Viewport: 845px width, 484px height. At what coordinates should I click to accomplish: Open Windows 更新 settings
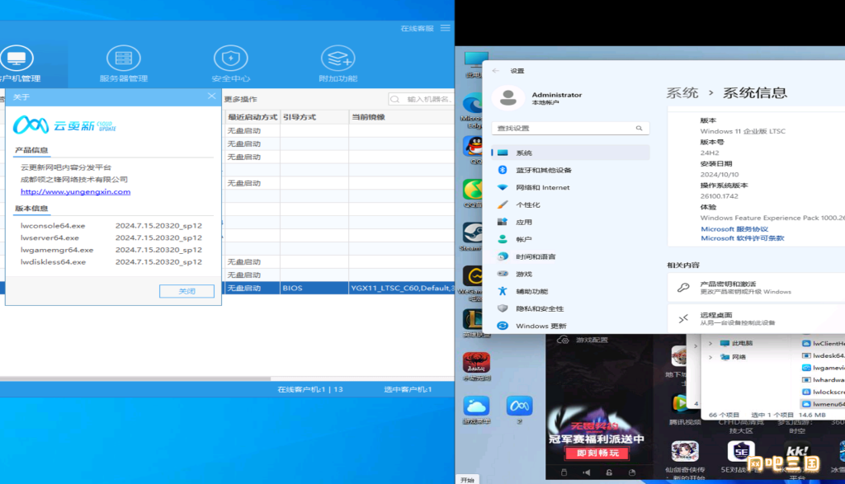[x=570, y=326]
